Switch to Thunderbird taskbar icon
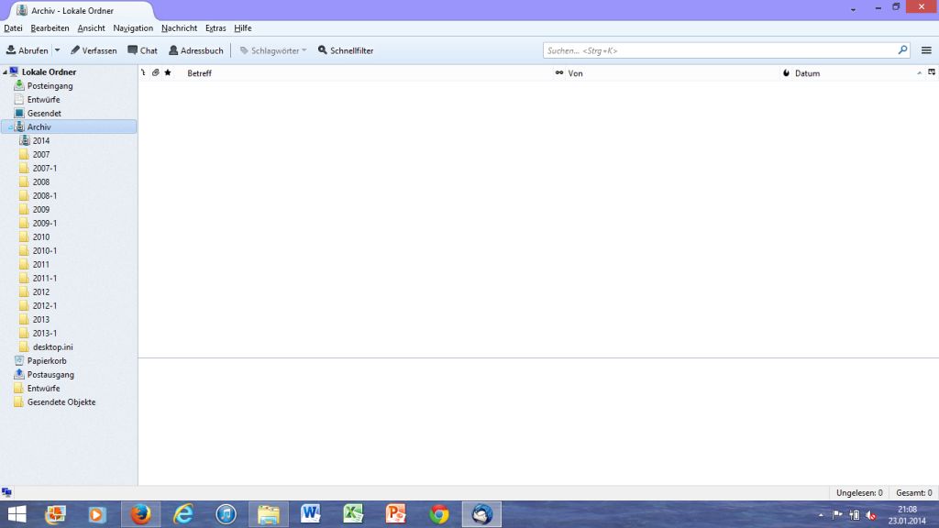Screen dimensions: 939x528 (x=481, y=514)
